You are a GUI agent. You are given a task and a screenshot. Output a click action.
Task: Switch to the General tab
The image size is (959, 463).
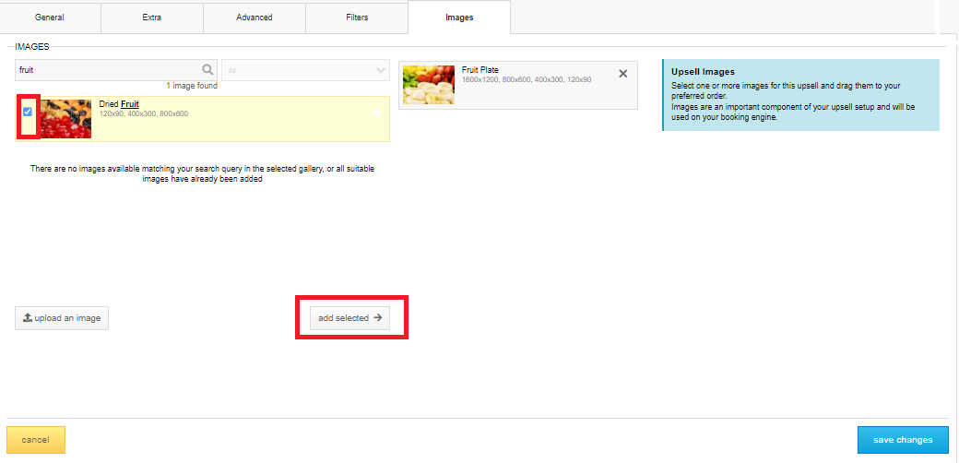pyautogui.click(x=50, y=18)
